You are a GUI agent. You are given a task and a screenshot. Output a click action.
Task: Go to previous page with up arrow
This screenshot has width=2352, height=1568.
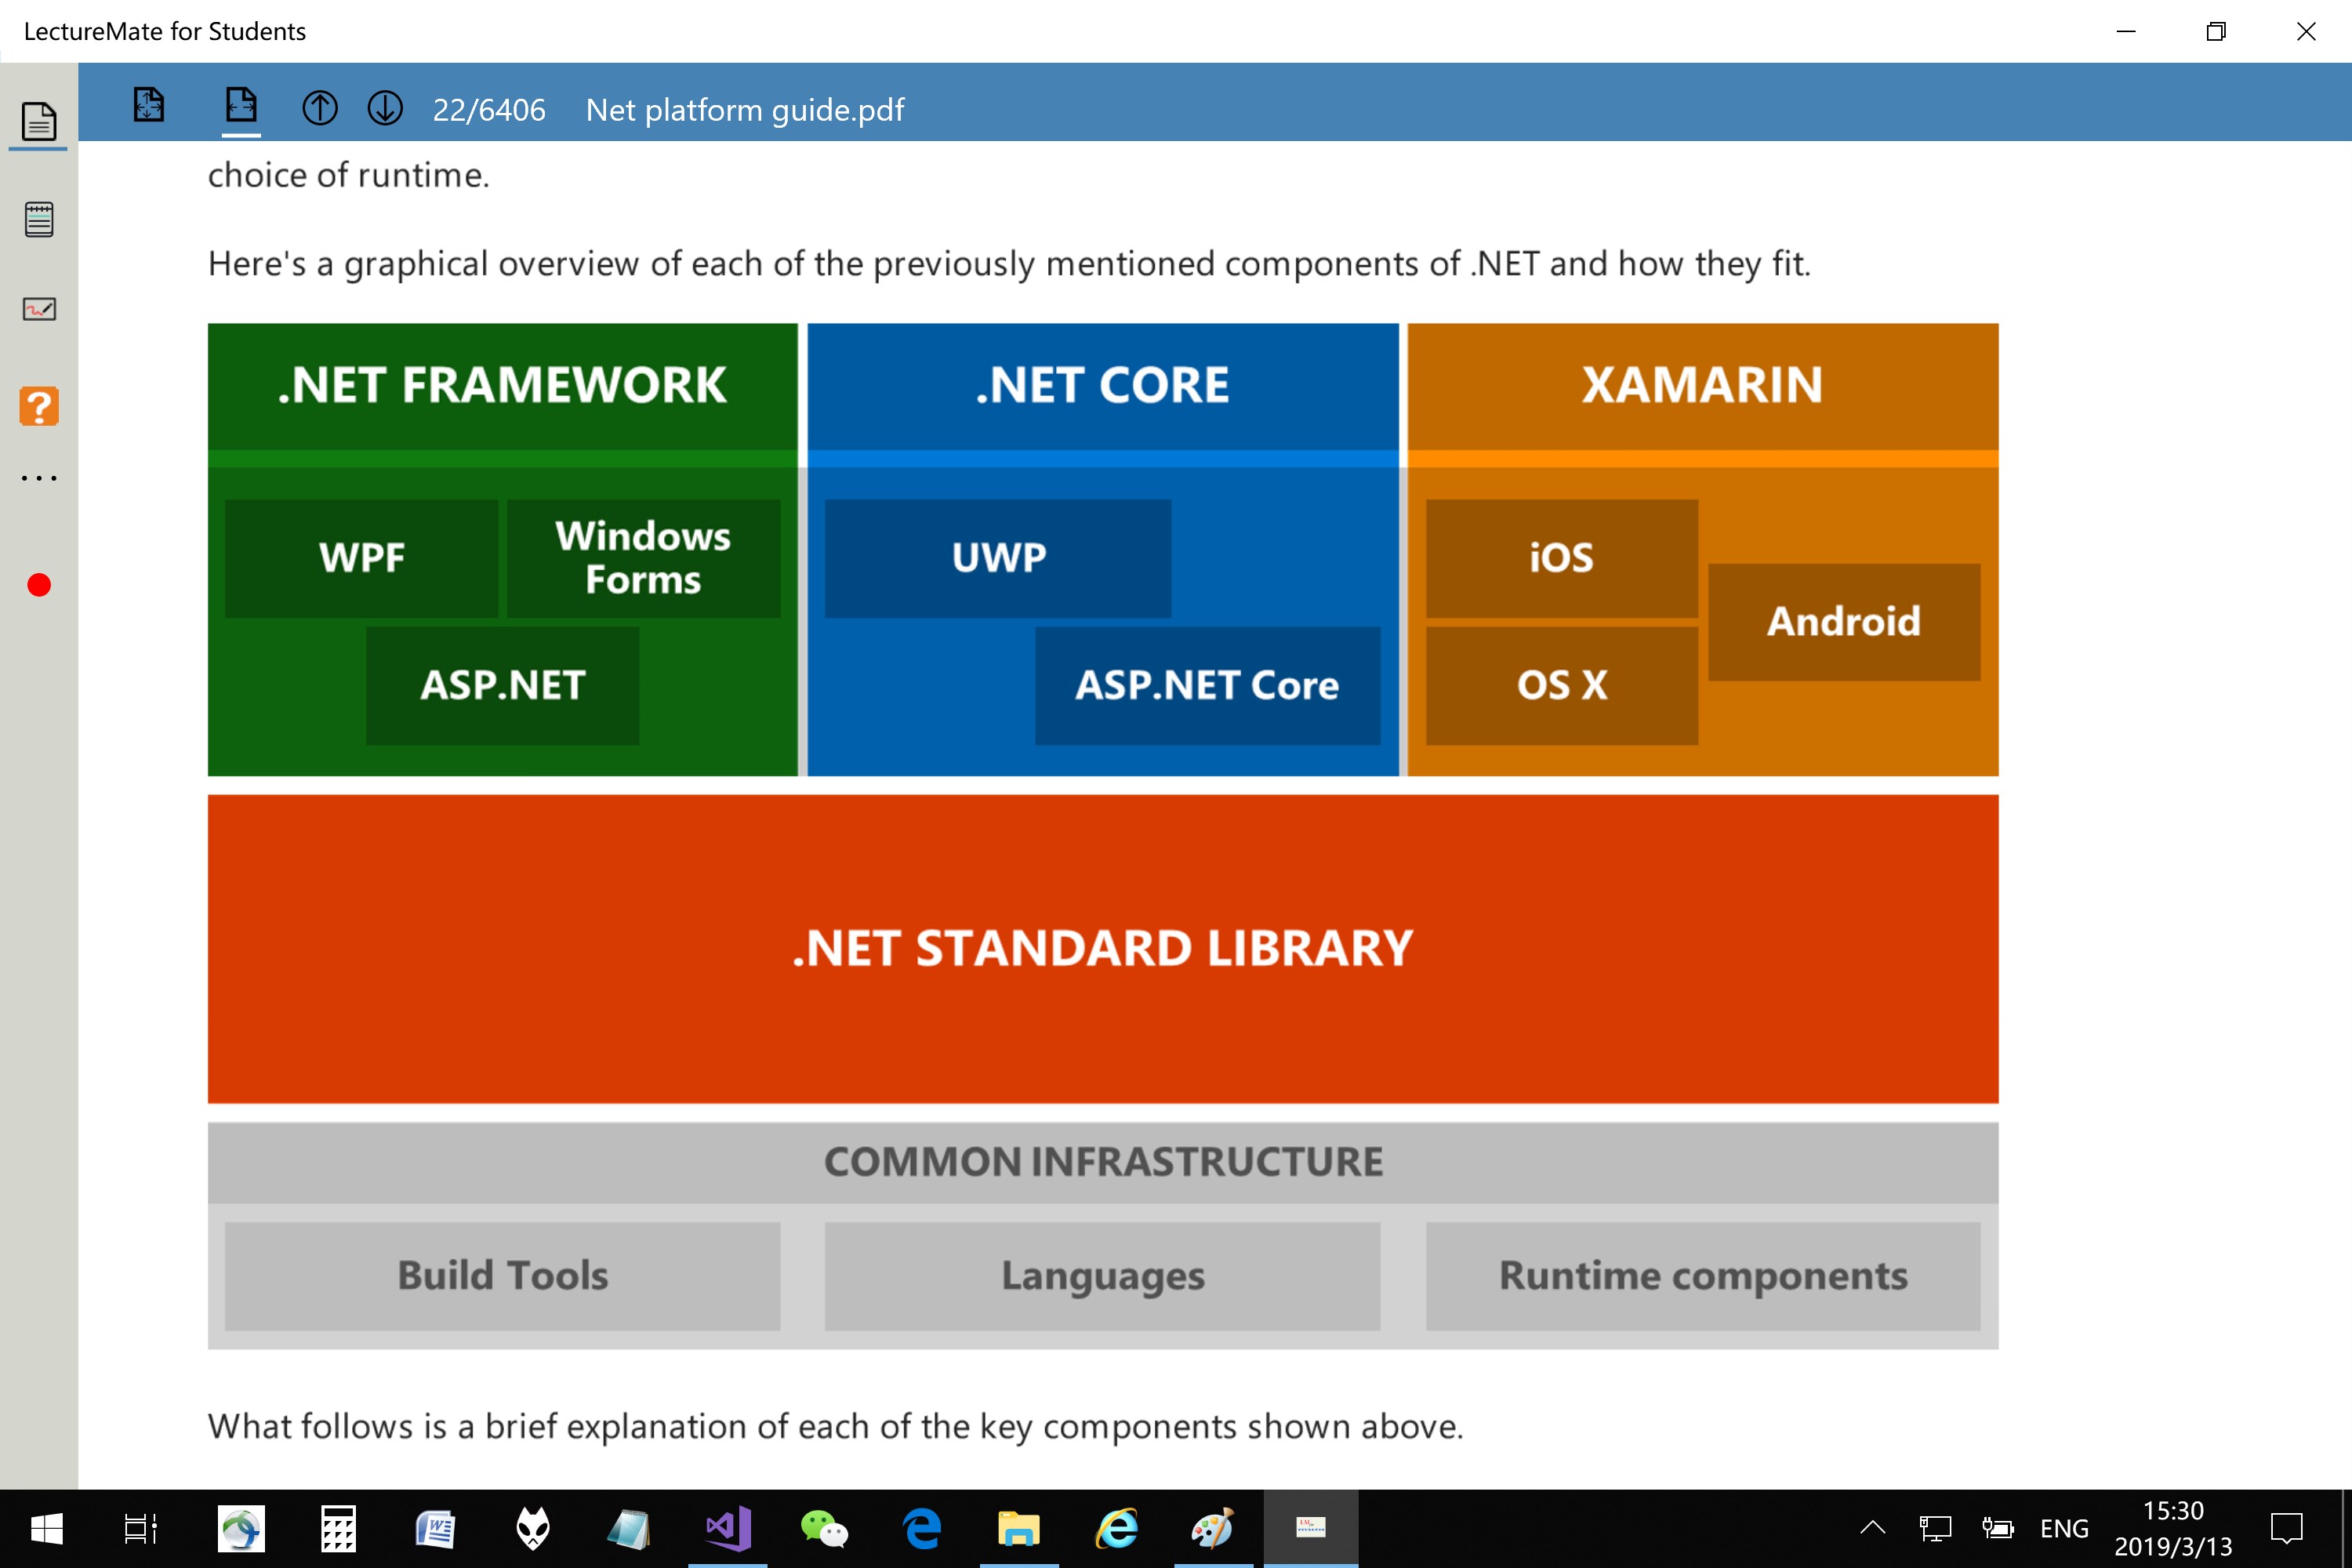(x=320, y=108)
